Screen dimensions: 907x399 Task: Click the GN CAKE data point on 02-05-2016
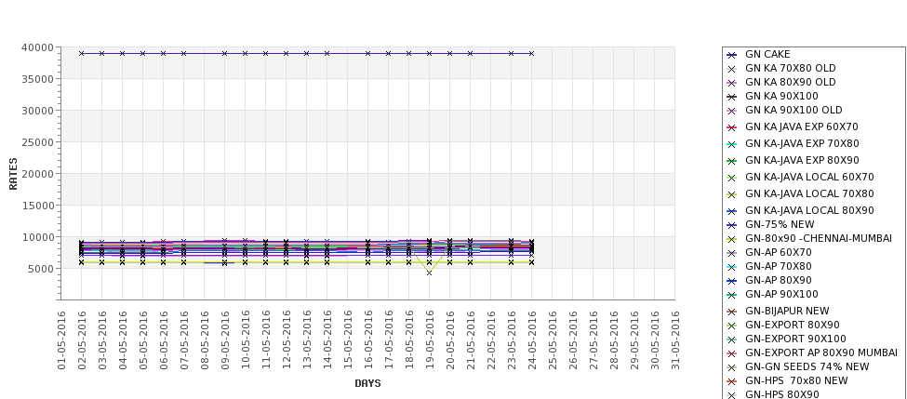(82, 53)
